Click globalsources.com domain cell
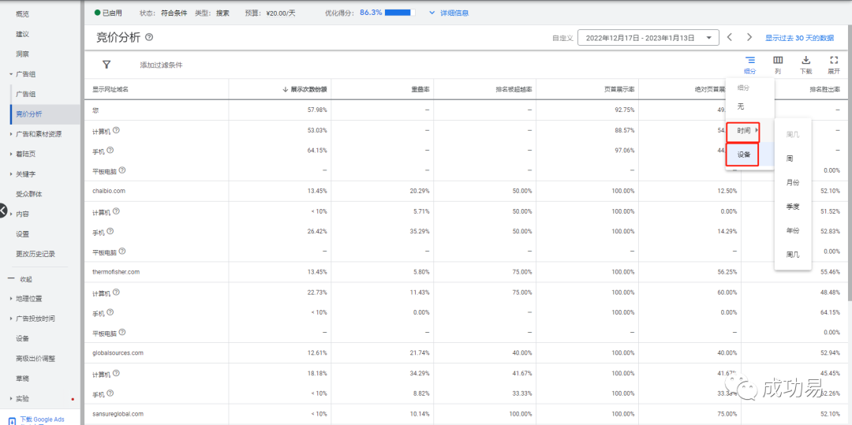 pos(118,352)
